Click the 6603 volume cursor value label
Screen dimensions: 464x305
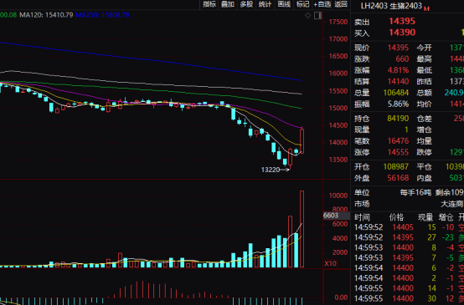tap(331, 216)
